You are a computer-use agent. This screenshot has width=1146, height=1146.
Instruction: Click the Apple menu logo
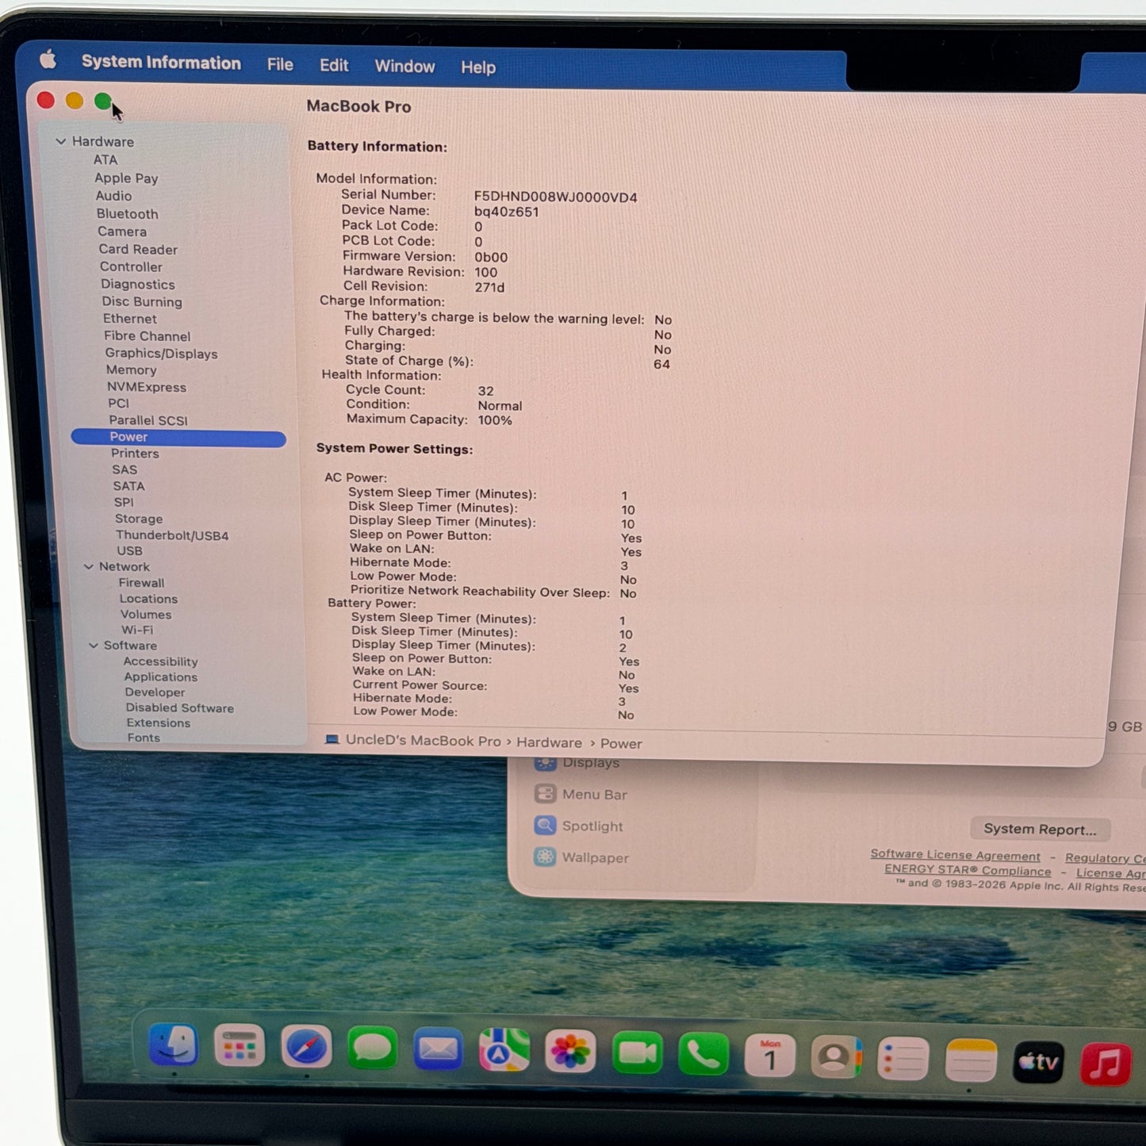click(x=48, y=59)
